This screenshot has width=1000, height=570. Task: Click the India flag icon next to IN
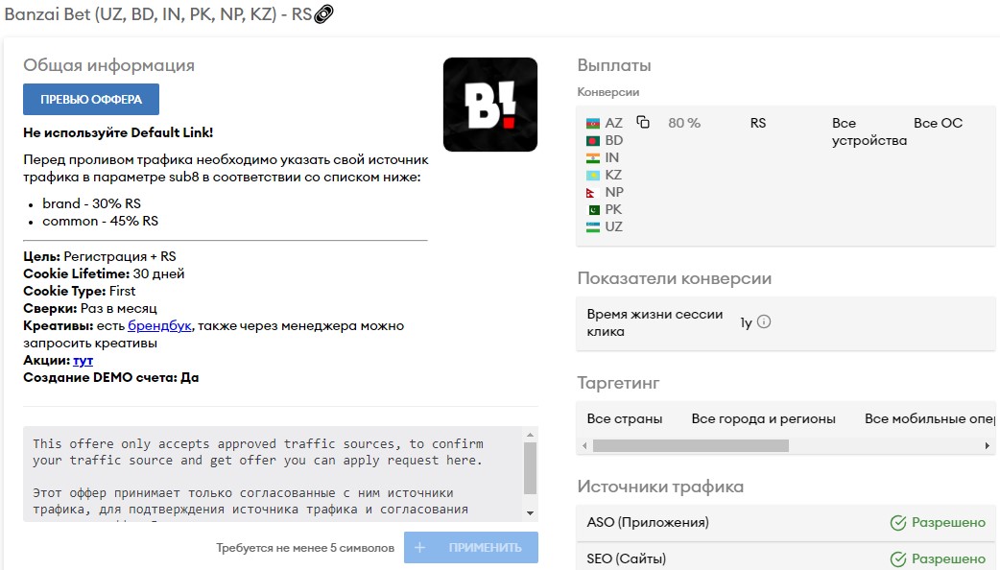(593, 157)
